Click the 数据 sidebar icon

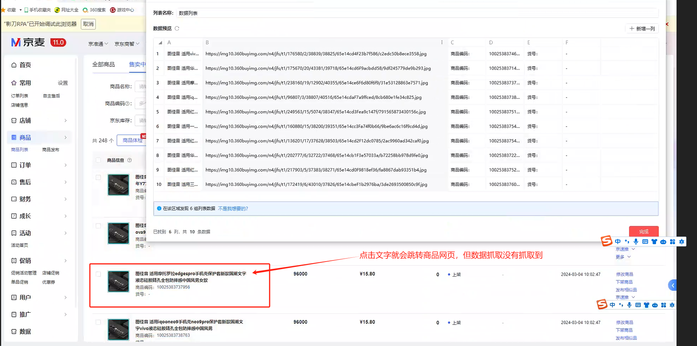point(14,332)
